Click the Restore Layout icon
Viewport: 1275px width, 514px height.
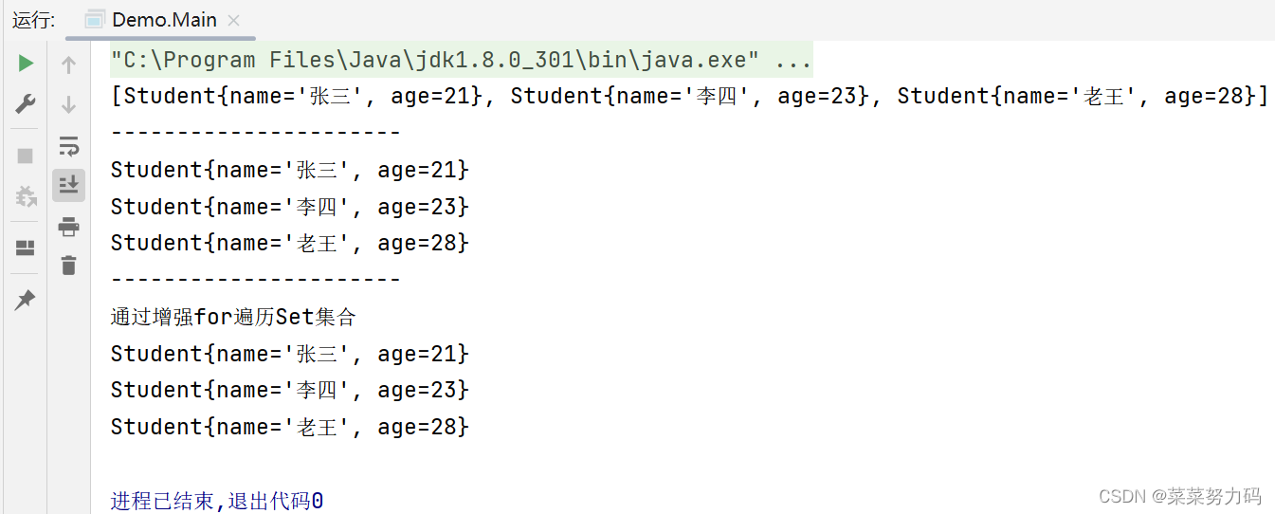[26, 248]
